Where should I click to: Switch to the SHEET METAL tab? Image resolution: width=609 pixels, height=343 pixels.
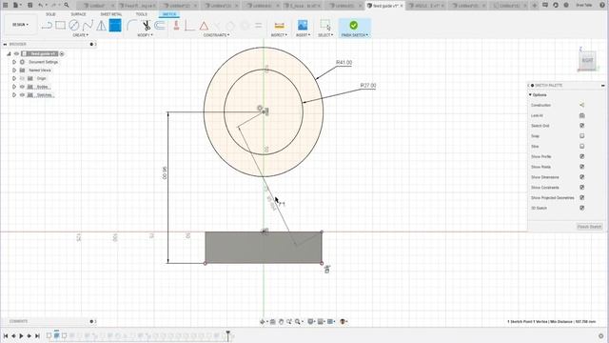click(111, 14)
